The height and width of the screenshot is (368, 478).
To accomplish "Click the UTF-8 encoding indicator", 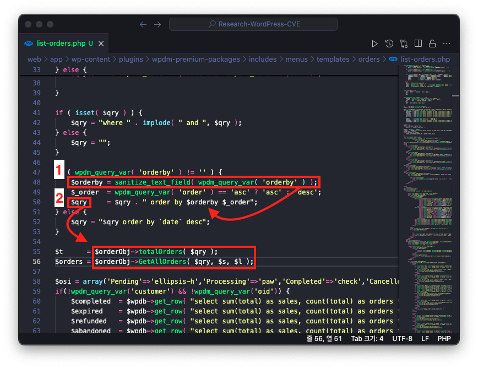I will tap(402, 339).
